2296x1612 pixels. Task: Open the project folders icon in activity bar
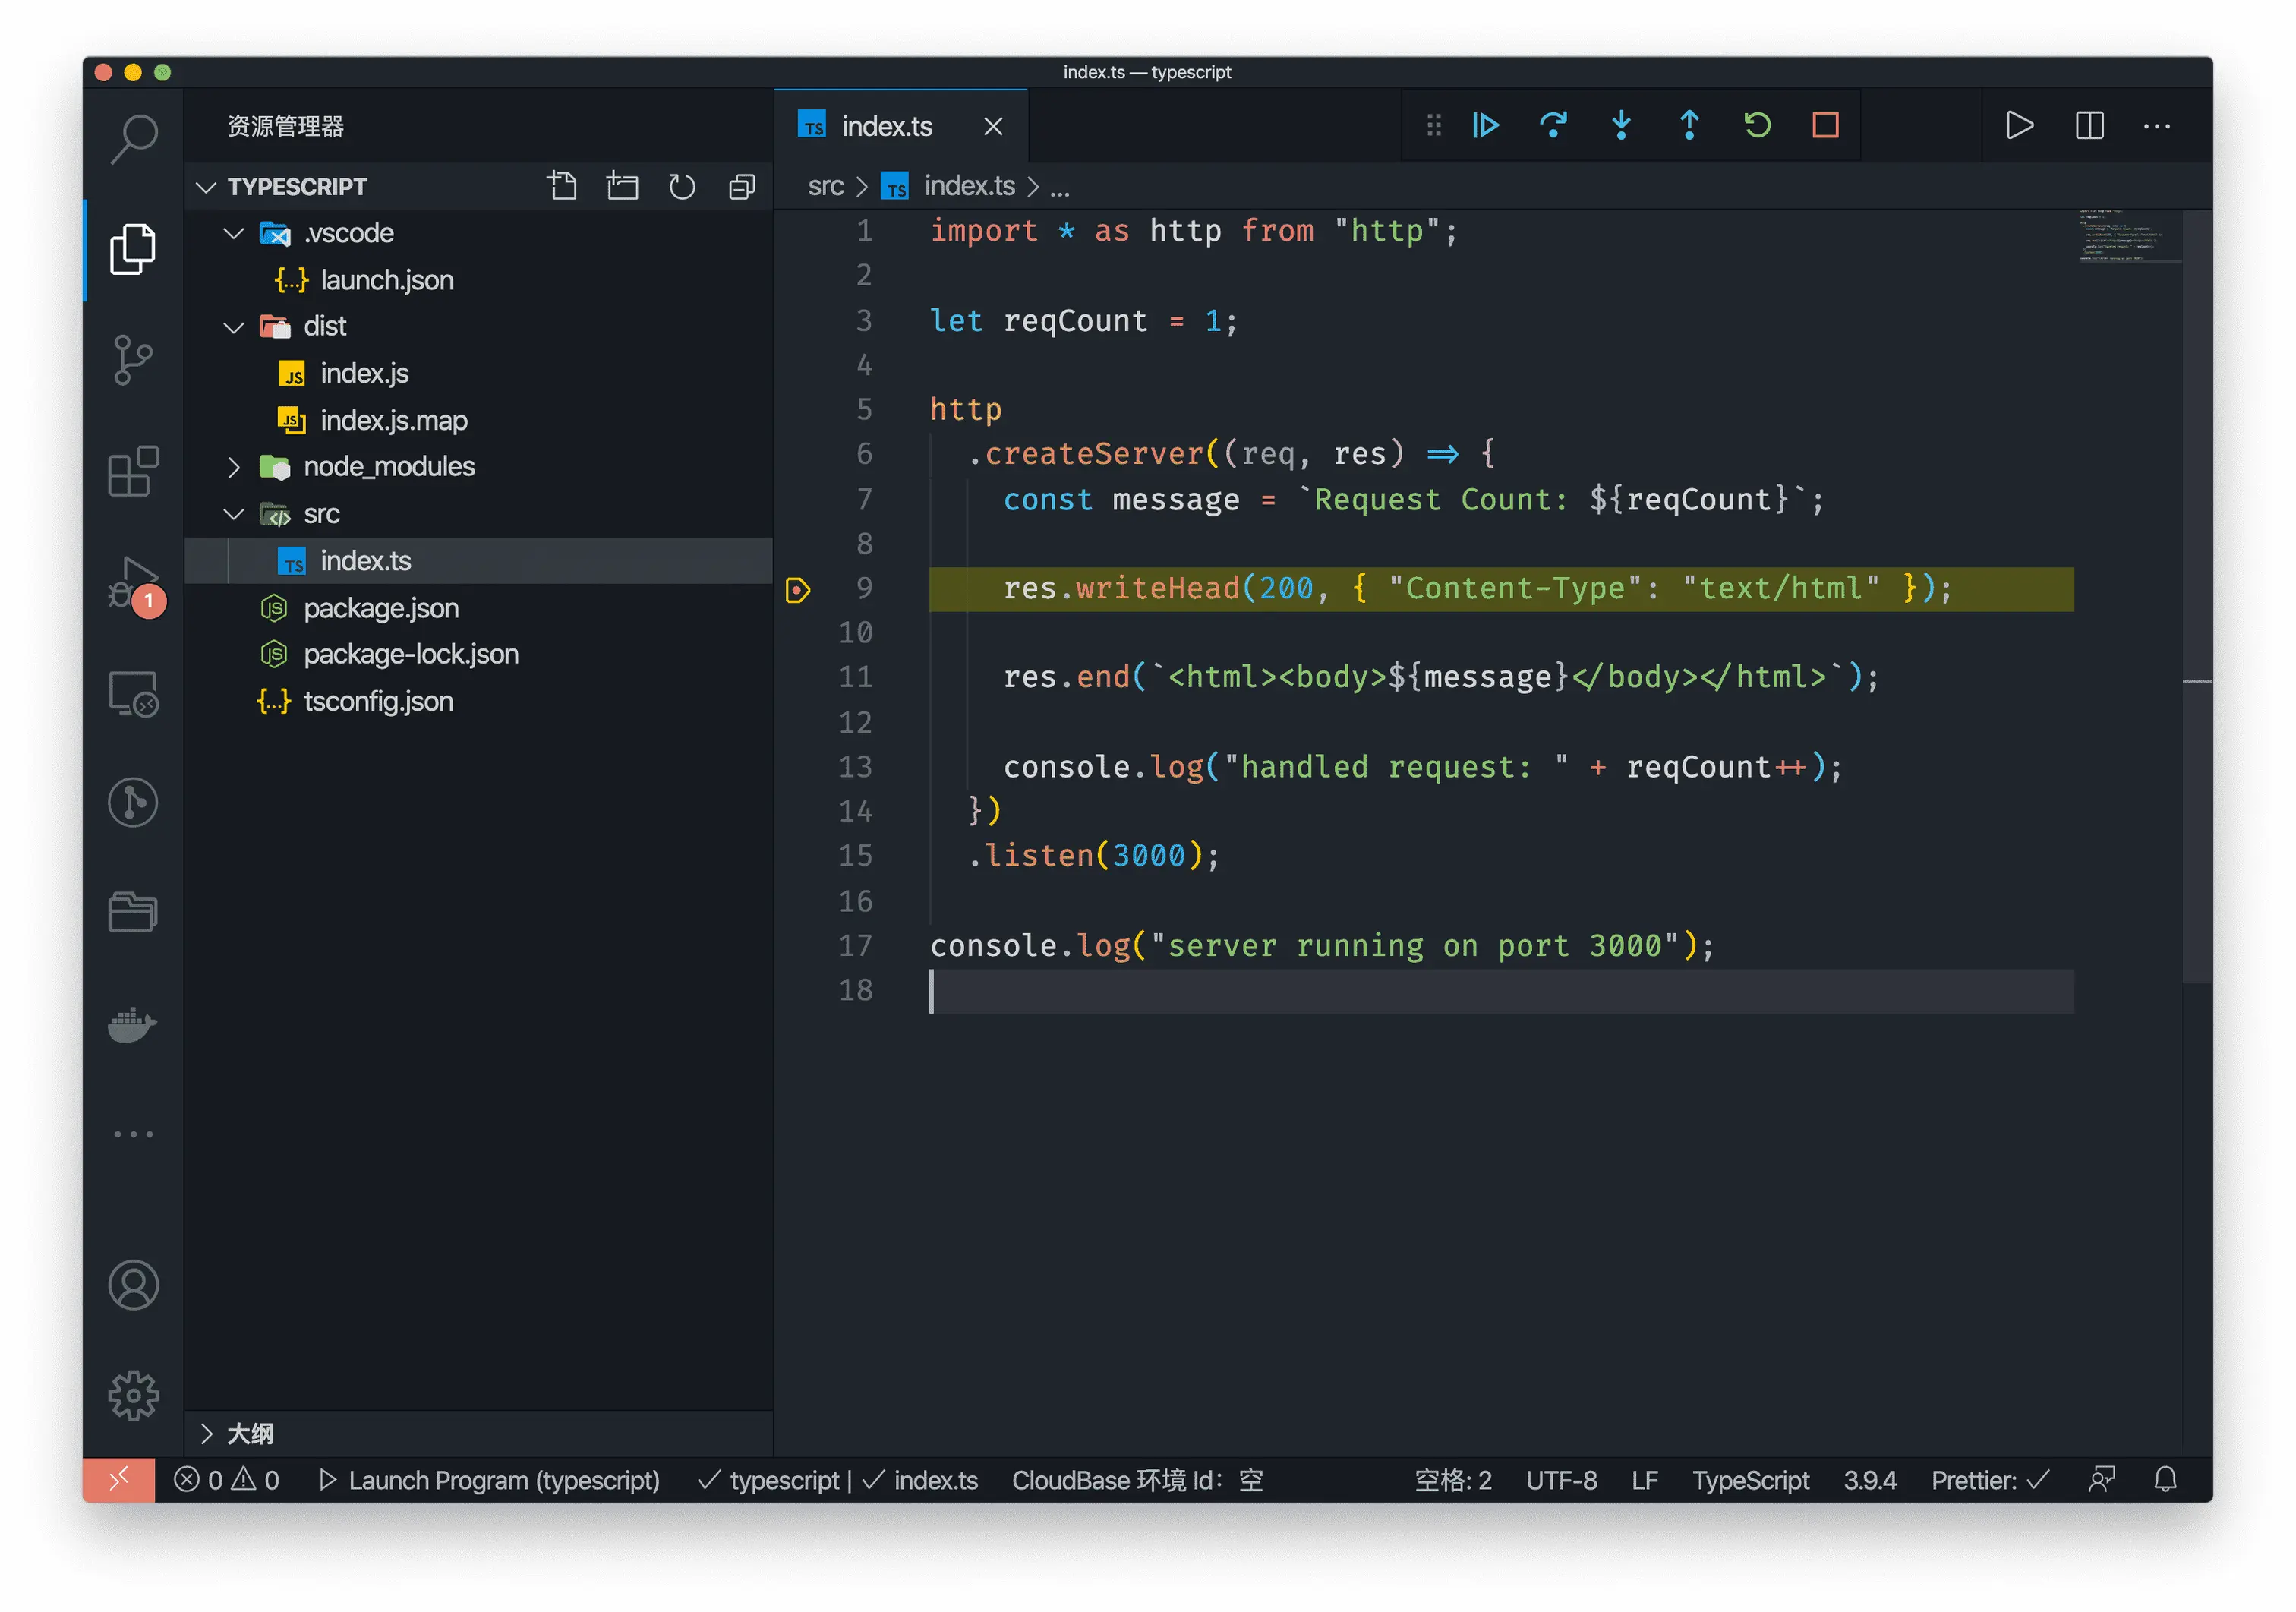[133, 912]
